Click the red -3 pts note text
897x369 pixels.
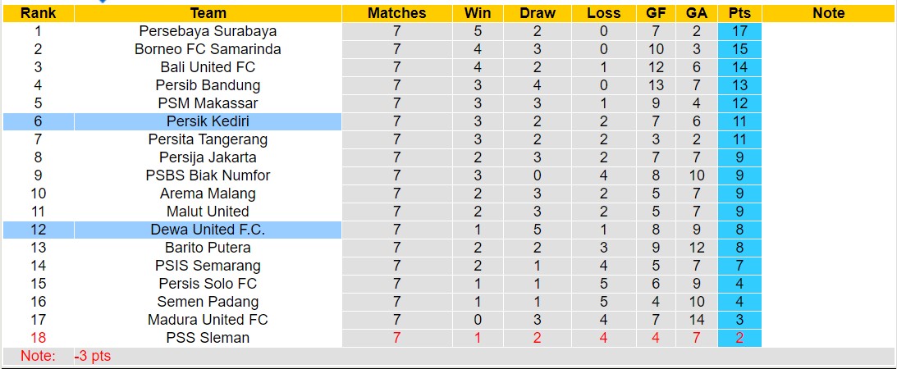click(92, 356)
